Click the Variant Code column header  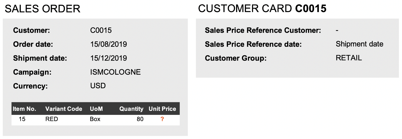(64, 109)
